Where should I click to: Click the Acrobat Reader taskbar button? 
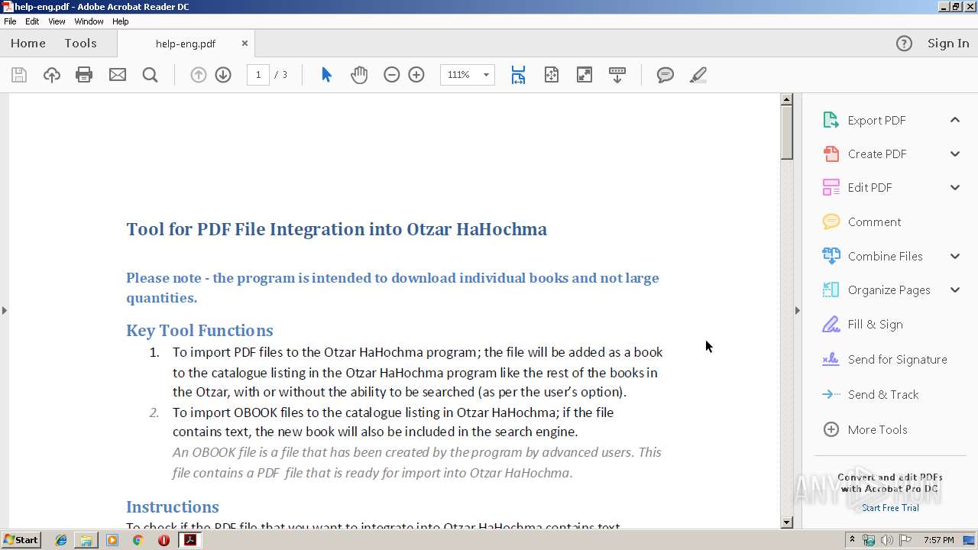click(x=190, y=540)
